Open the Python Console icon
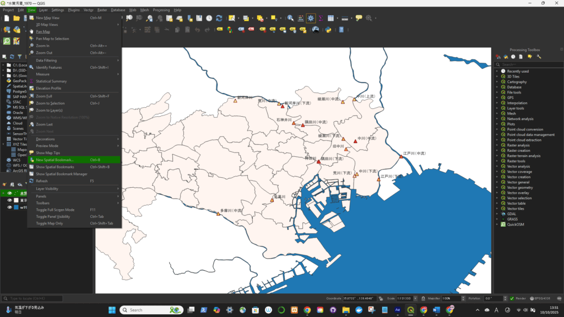This screenshot has height=317, width=564. 328,30
